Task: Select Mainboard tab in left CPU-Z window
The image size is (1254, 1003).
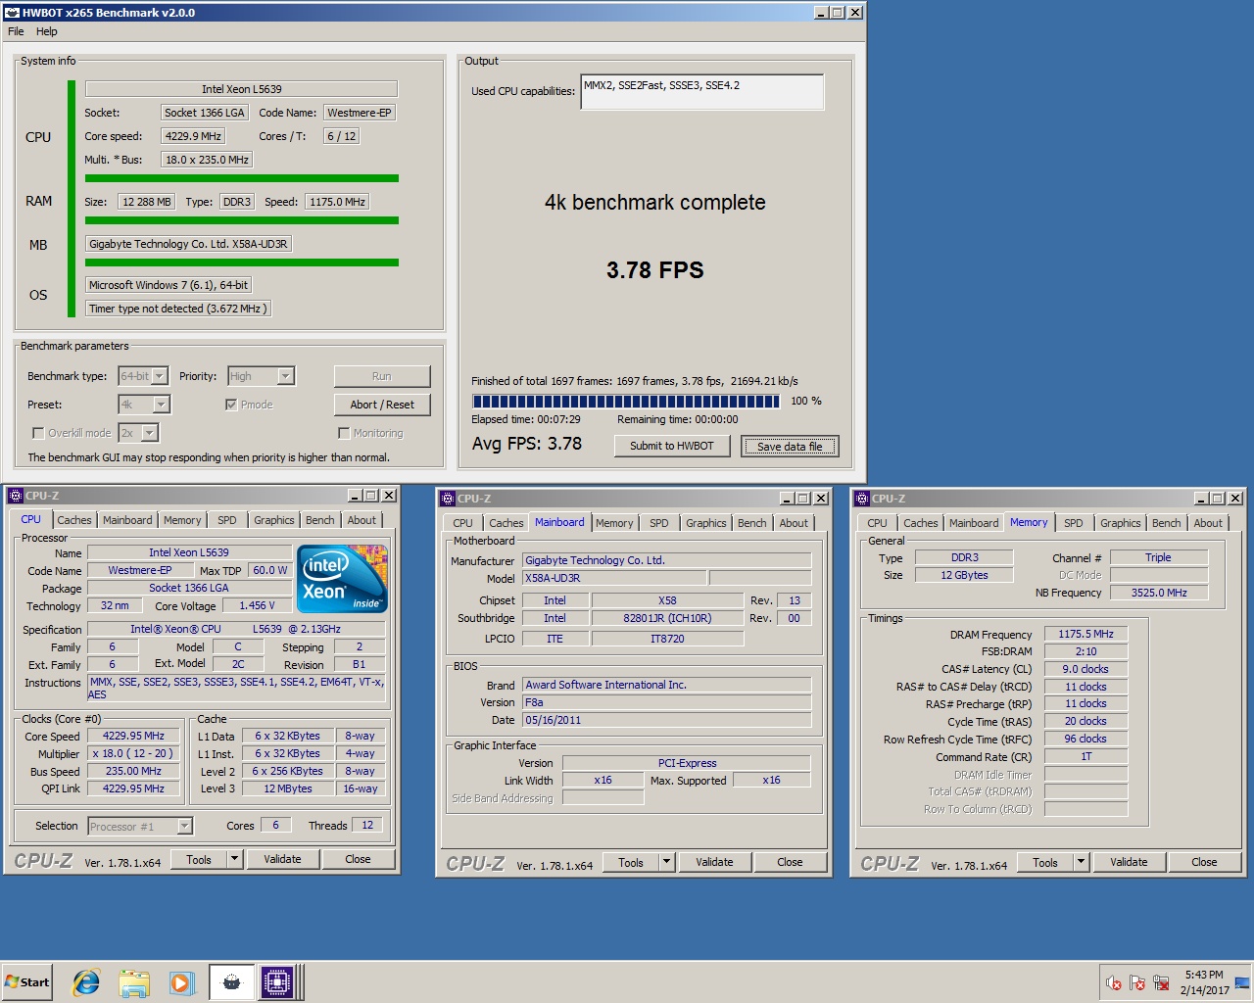Action: tap(127, 520)
